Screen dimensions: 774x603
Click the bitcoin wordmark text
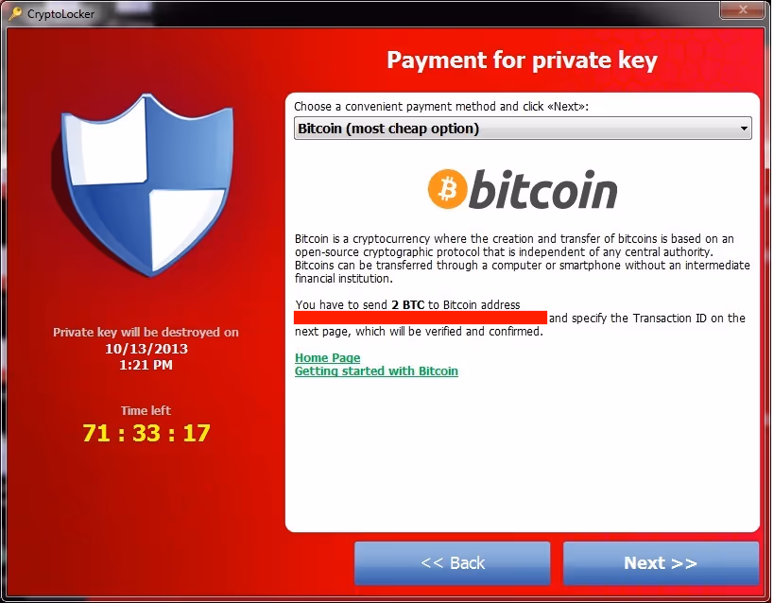(543, 190)
